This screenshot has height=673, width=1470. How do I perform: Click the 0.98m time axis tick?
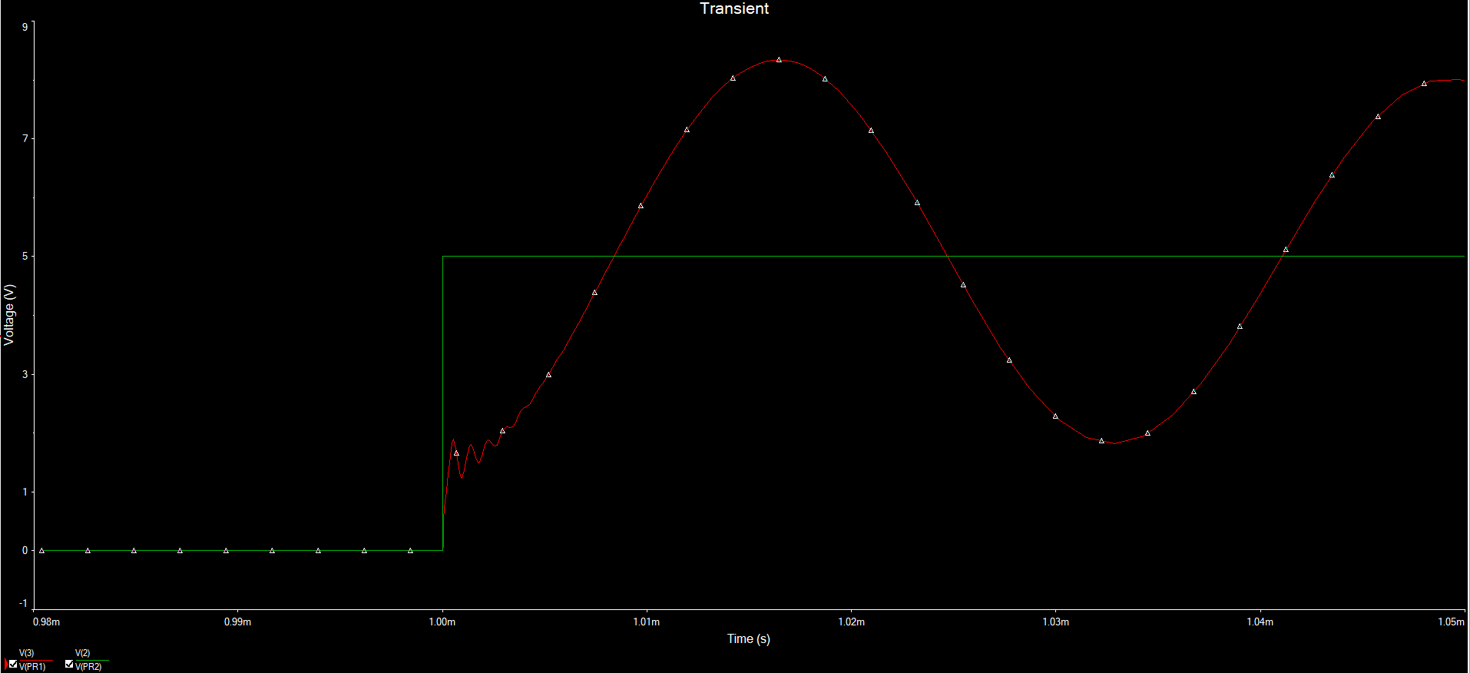click(46, 622)
